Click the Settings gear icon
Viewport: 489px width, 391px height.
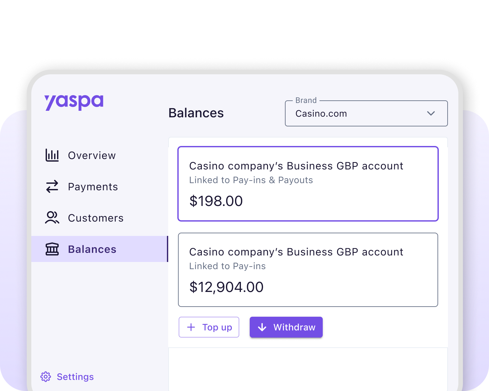click(x=46, y=377)
